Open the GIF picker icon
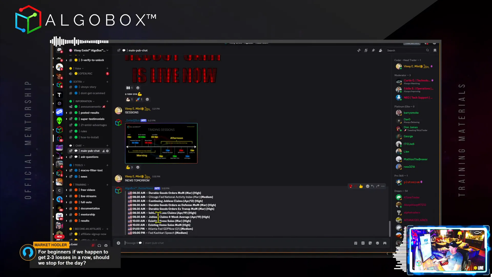Image resolution: width=492 pixels, height=277 pixels. 363,243
